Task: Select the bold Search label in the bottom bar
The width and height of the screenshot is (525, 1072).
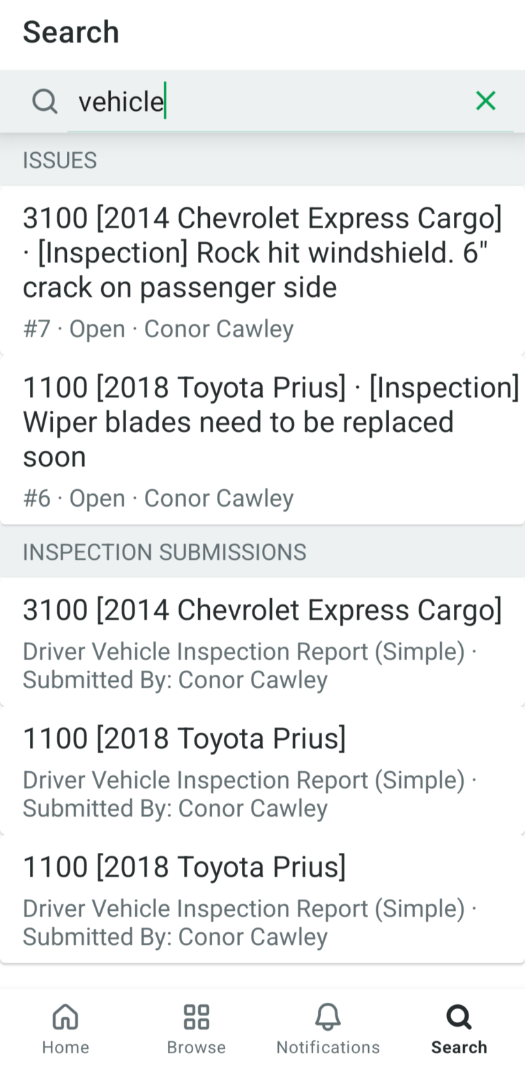Action: pyautogui.click(x=459, y=1048)
